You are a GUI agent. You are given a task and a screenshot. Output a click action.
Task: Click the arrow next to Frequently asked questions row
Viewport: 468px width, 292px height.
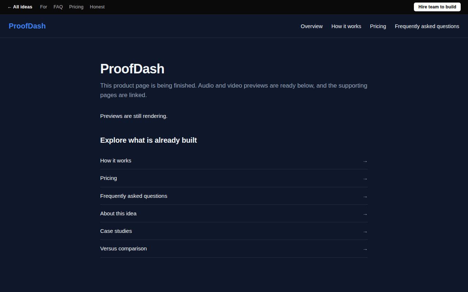pyautogui.click(x=365, y=196)
